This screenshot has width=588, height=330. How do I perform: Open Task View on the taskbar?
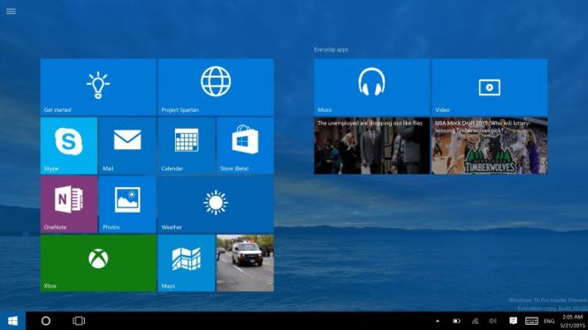pyautogui.click(x=79, y=321)
